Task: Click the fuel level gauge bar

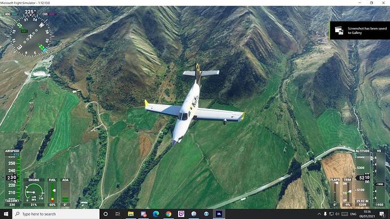Action: [53, 192]
